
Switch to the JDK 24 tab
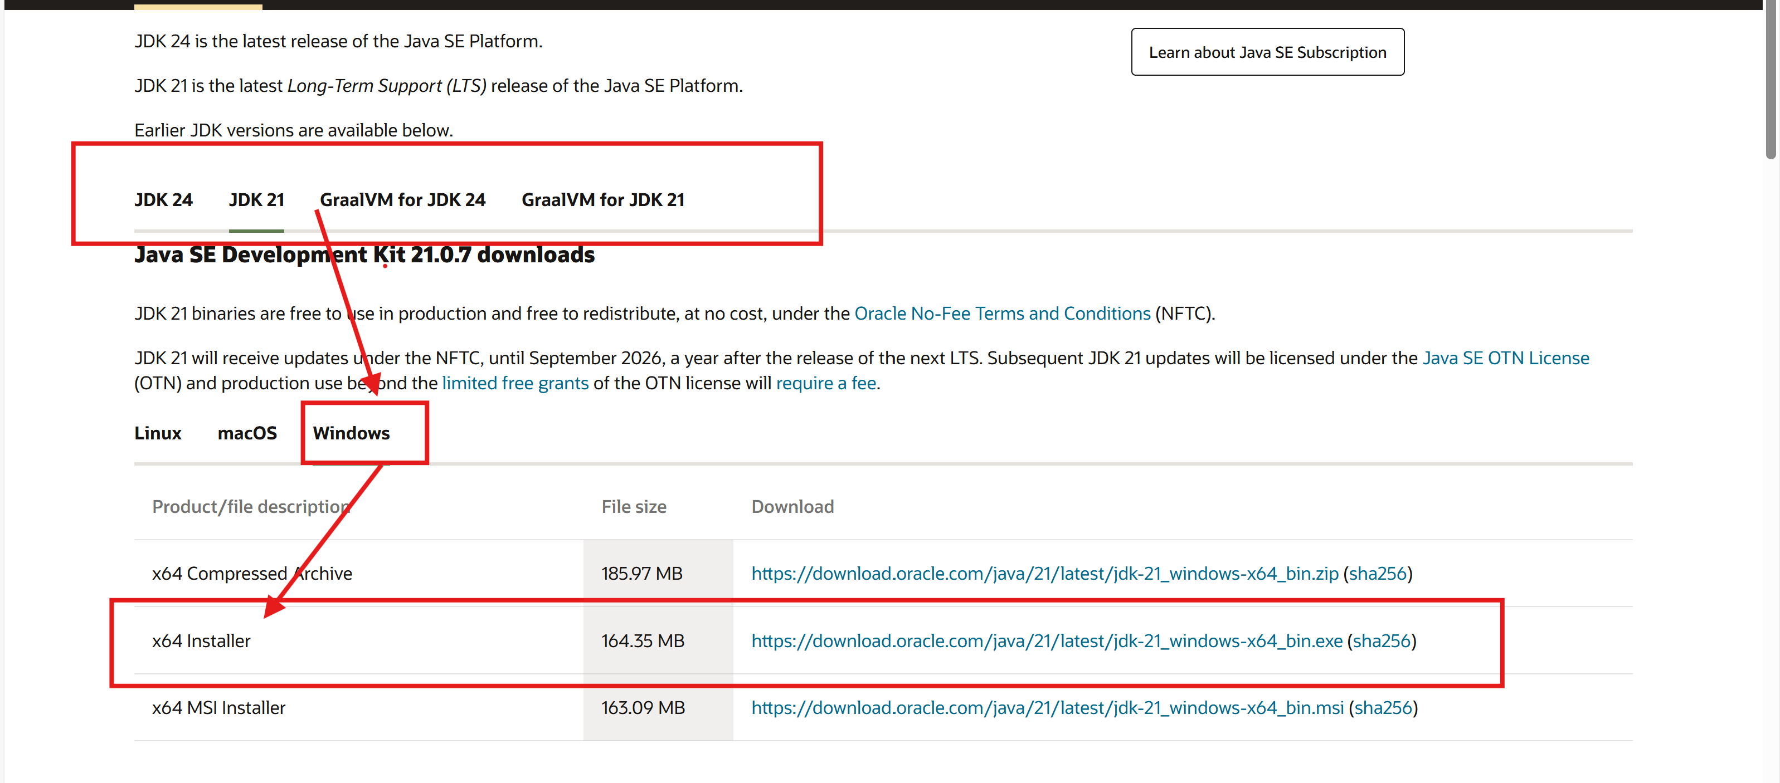coord(163,200)
